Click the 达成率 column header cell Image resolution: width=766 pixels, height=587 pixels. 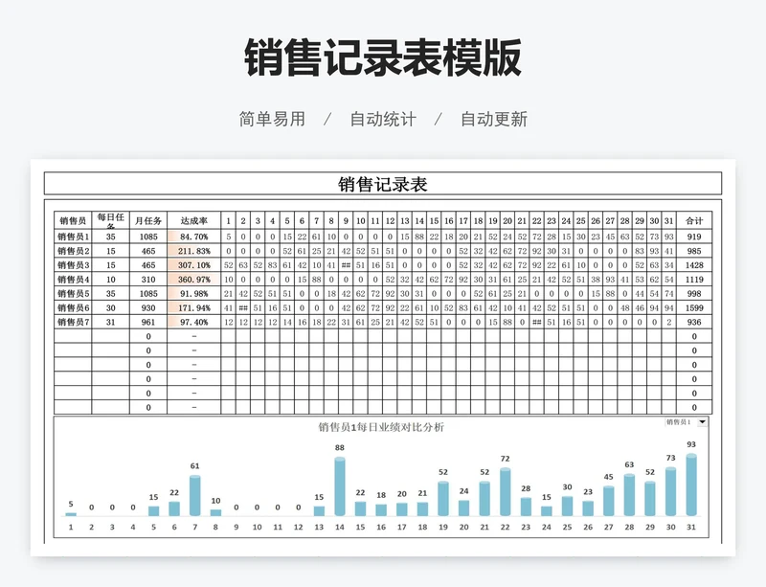(194, 220)
